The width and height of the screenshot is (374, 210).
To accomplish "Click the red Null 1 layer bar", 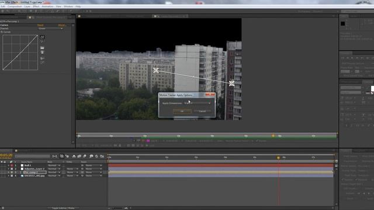I will pyautogui.click(x=221, y=165).
